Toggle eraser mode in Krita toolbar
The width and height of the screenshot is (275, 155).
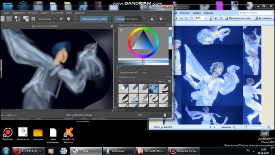(x=61, y=19)
